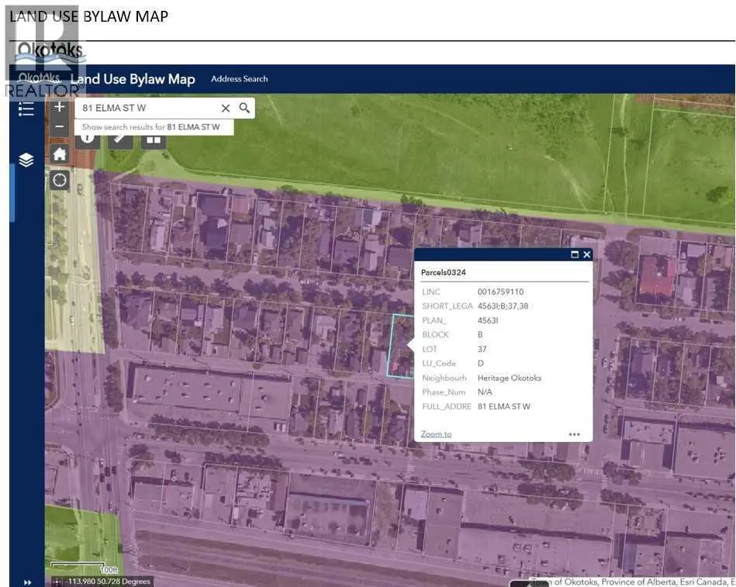Click the 'Zoom to' link
The height and width of the screenshot is (587, 736).
[x=436, y=434]
